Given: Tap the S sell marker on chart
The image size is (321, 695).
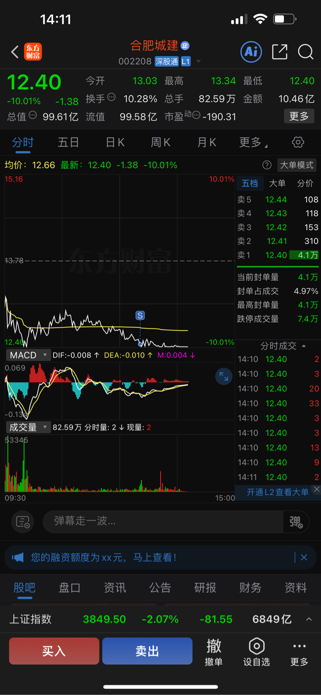Looking at the screenshot, I should 140,315.
